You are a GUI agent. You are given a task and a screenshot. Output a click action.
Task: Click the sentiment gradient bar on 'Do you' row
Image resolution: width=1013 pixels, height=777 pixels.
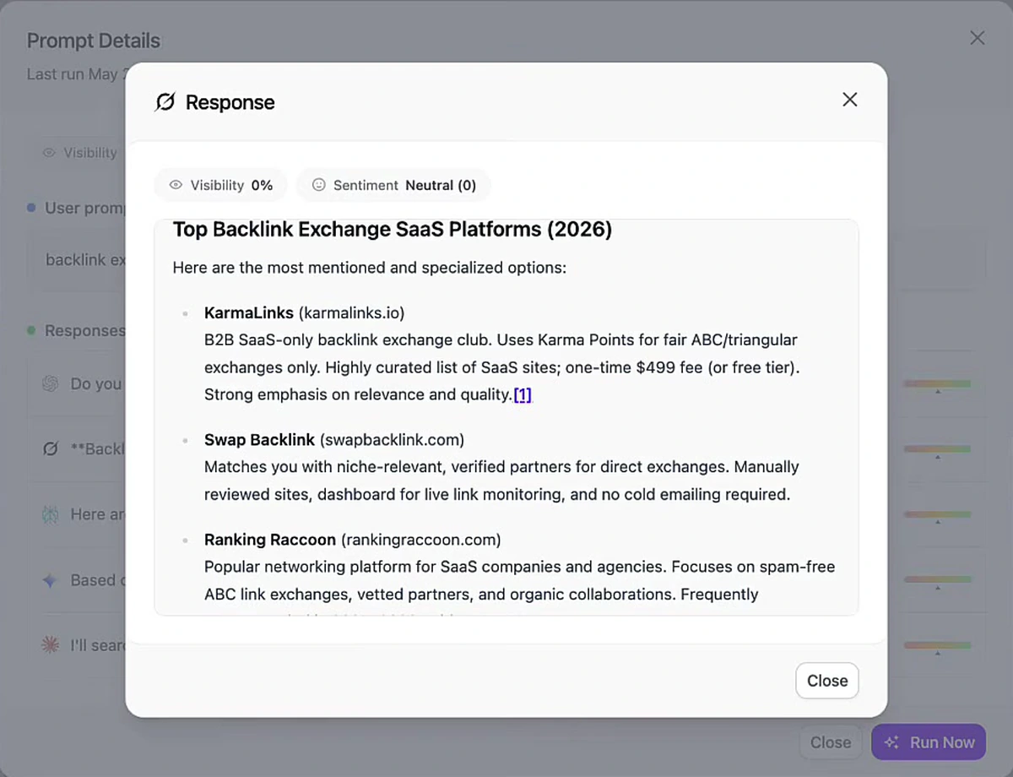point(938,384)
